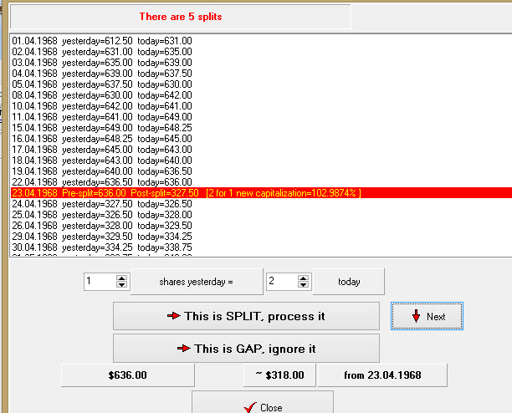Image resolution: width=512 pixels, height=413 pixels.
Task: Select the 30.04.1968 yesterday=334.25 row
Action: click(x=100, y=247)
